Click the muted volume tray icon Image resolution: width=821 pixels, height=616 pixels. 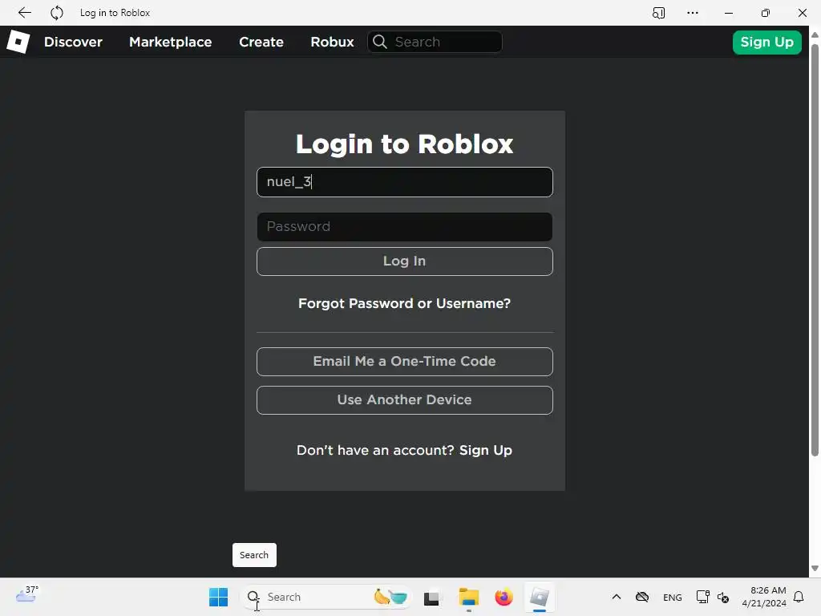(723, 597)
